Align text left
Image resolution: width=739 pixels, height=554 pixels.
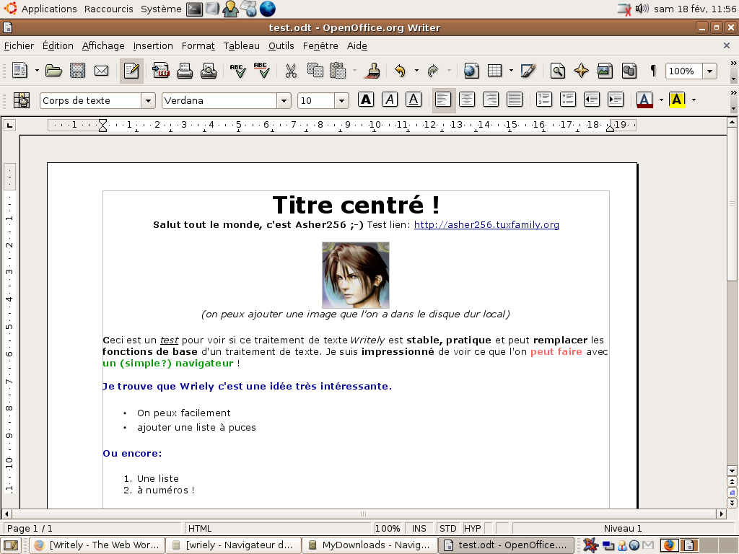point(444,100)
